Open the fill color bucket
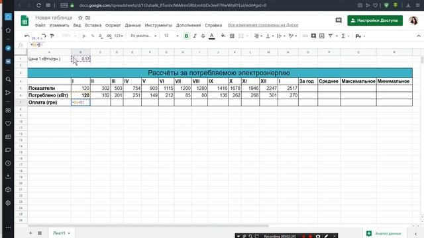Viewport: 424px width, 238px height. tap(223, 36)
